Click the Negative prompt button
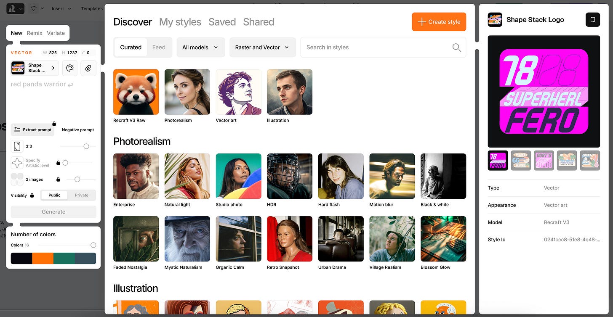 click(x=78, y=130)
